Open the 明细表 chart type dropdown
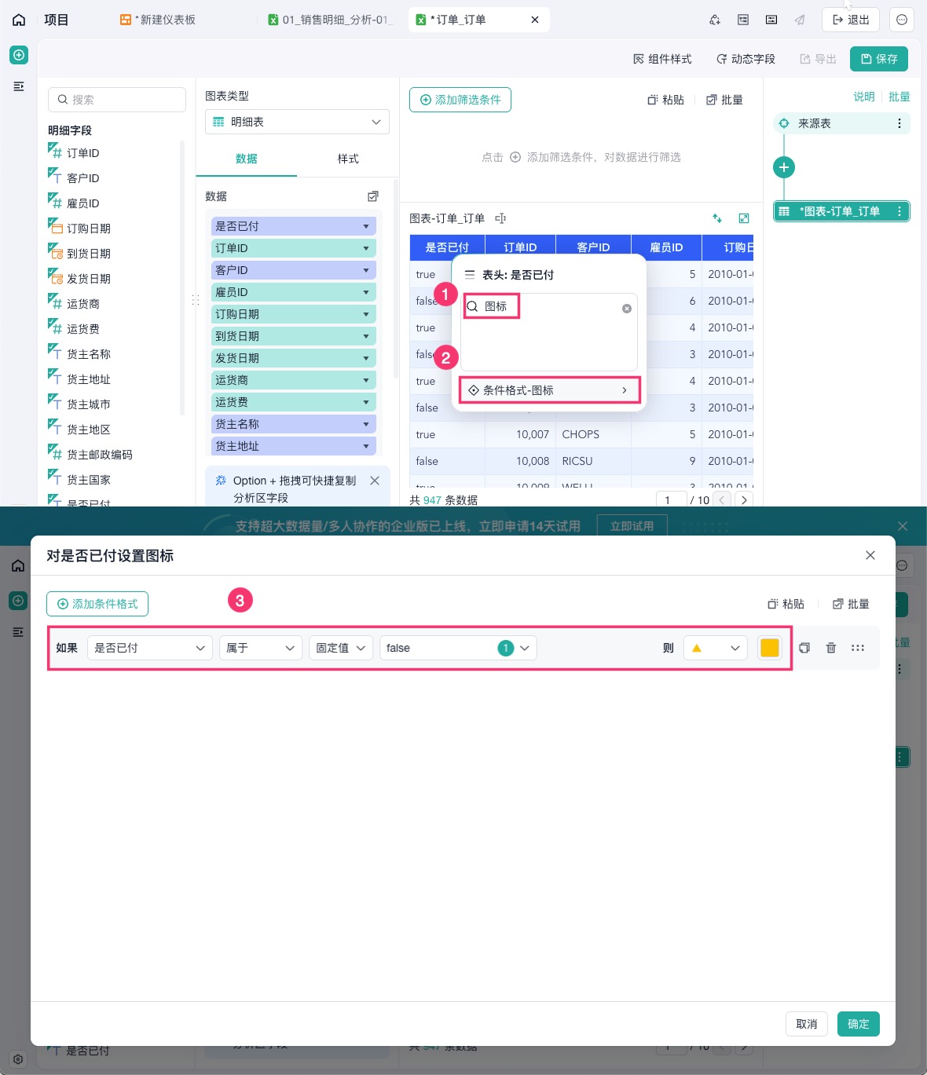The width and height of the screenshot is (927, 1075). (297, 122)
